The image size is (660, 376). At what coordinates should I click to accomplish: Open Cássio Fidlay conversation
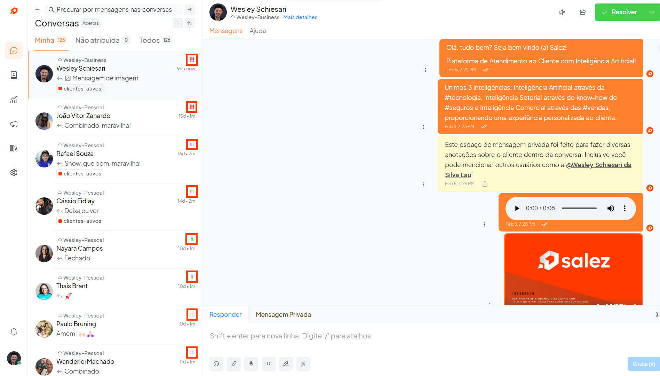pos(115,207)
